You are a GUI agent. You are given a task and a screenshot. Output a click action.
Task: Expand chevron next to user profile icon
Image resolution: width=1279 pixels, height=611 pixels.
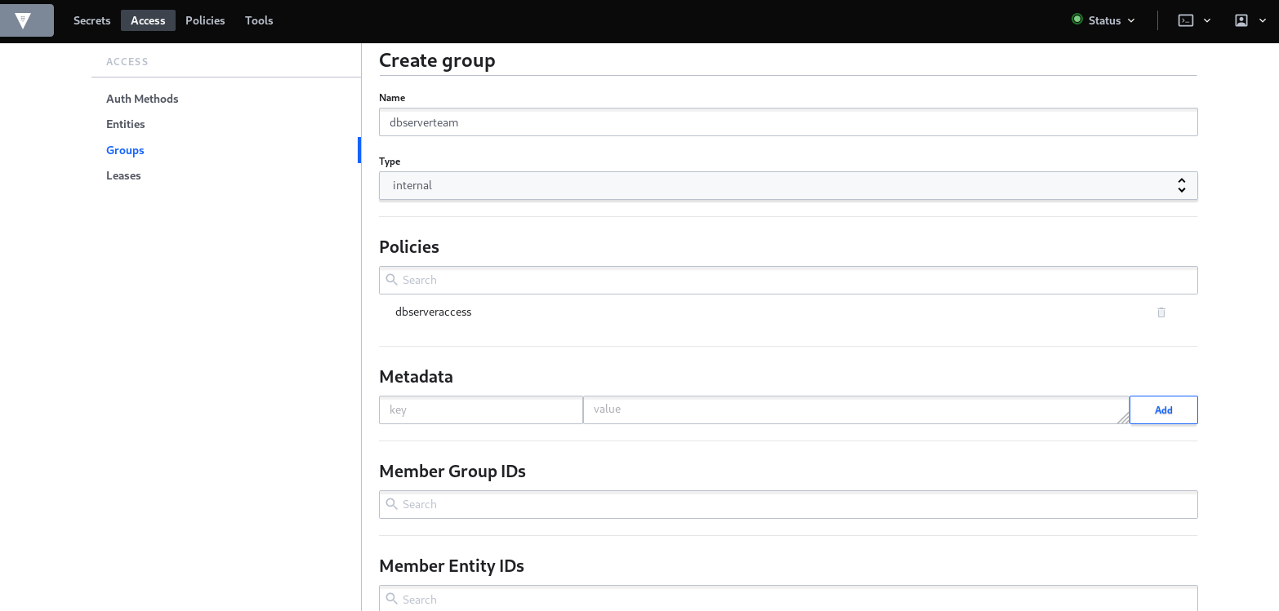tap(1263, 20)
